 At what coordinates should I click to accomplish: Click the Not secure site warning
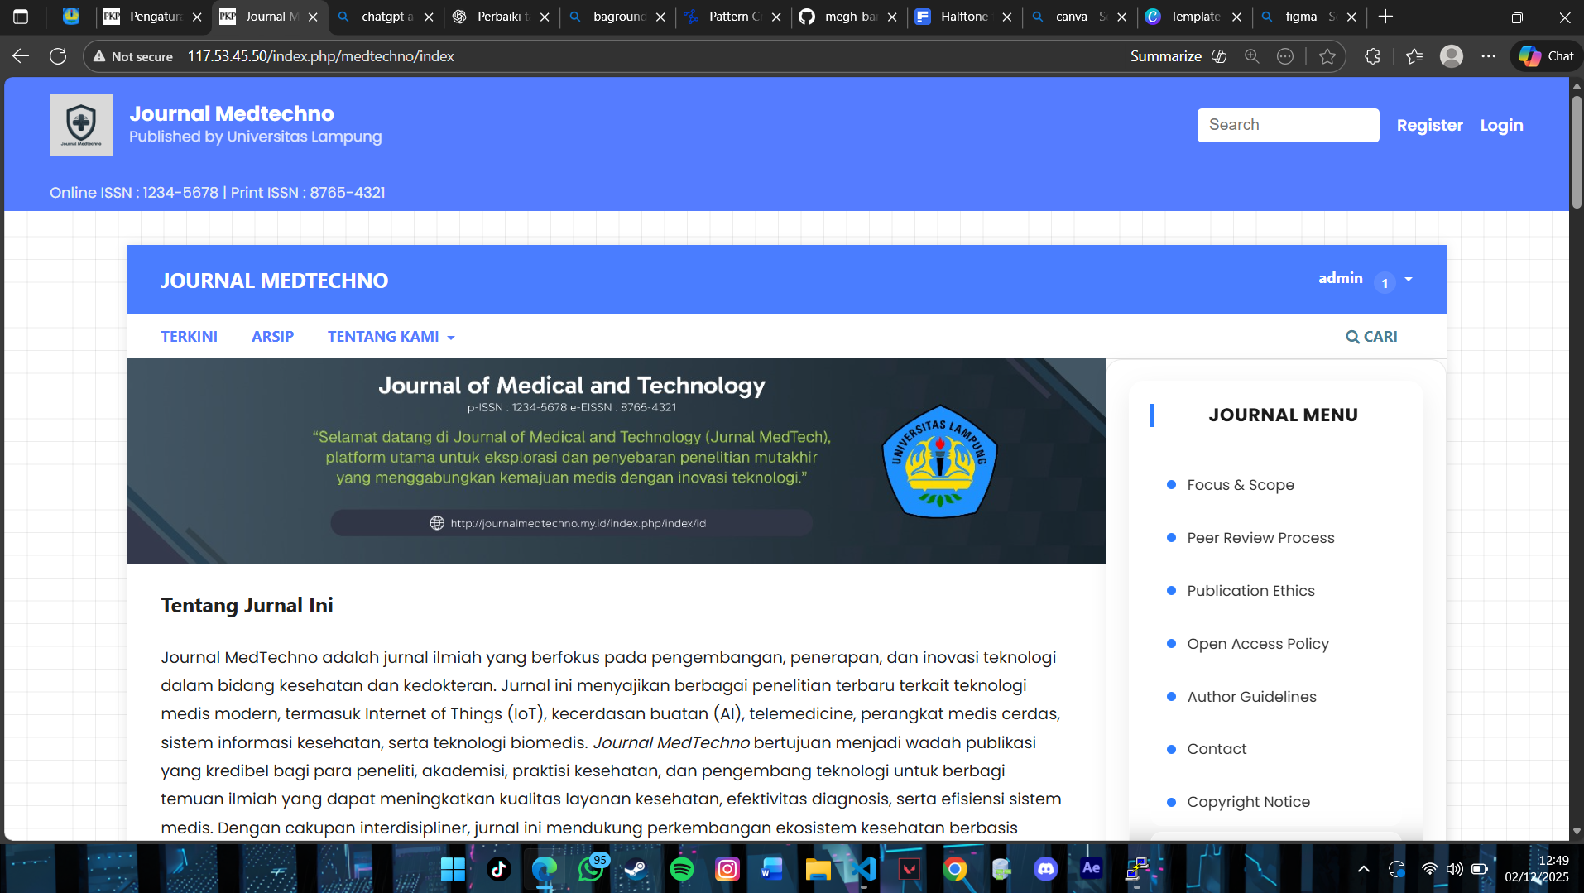(x=133, y=56)
